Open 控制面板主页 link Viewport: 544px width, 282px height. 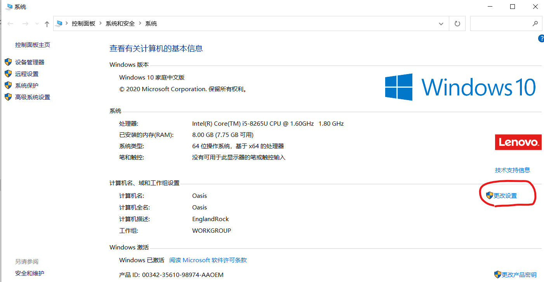tap(33, 45)
